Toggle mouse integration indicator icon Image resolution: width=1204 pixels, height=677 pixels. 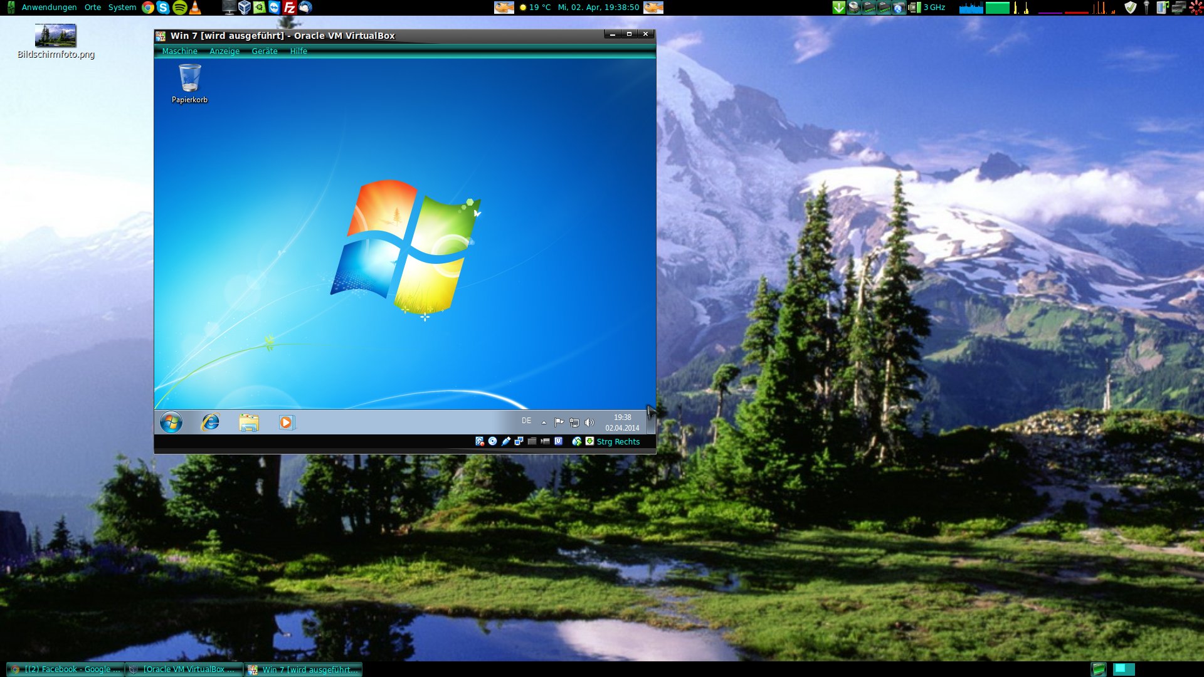point(576,441)
